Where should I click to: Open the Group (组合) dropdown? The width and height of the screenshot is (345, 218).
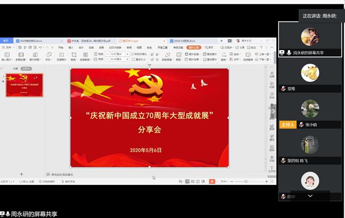click(235, 54)
